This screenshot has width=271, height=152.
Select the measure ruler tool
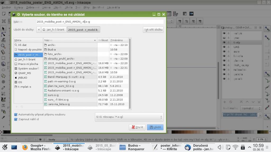point(3,52)
